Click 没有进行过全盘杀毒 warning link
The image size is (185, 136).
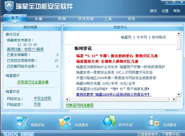click(33, 82)
